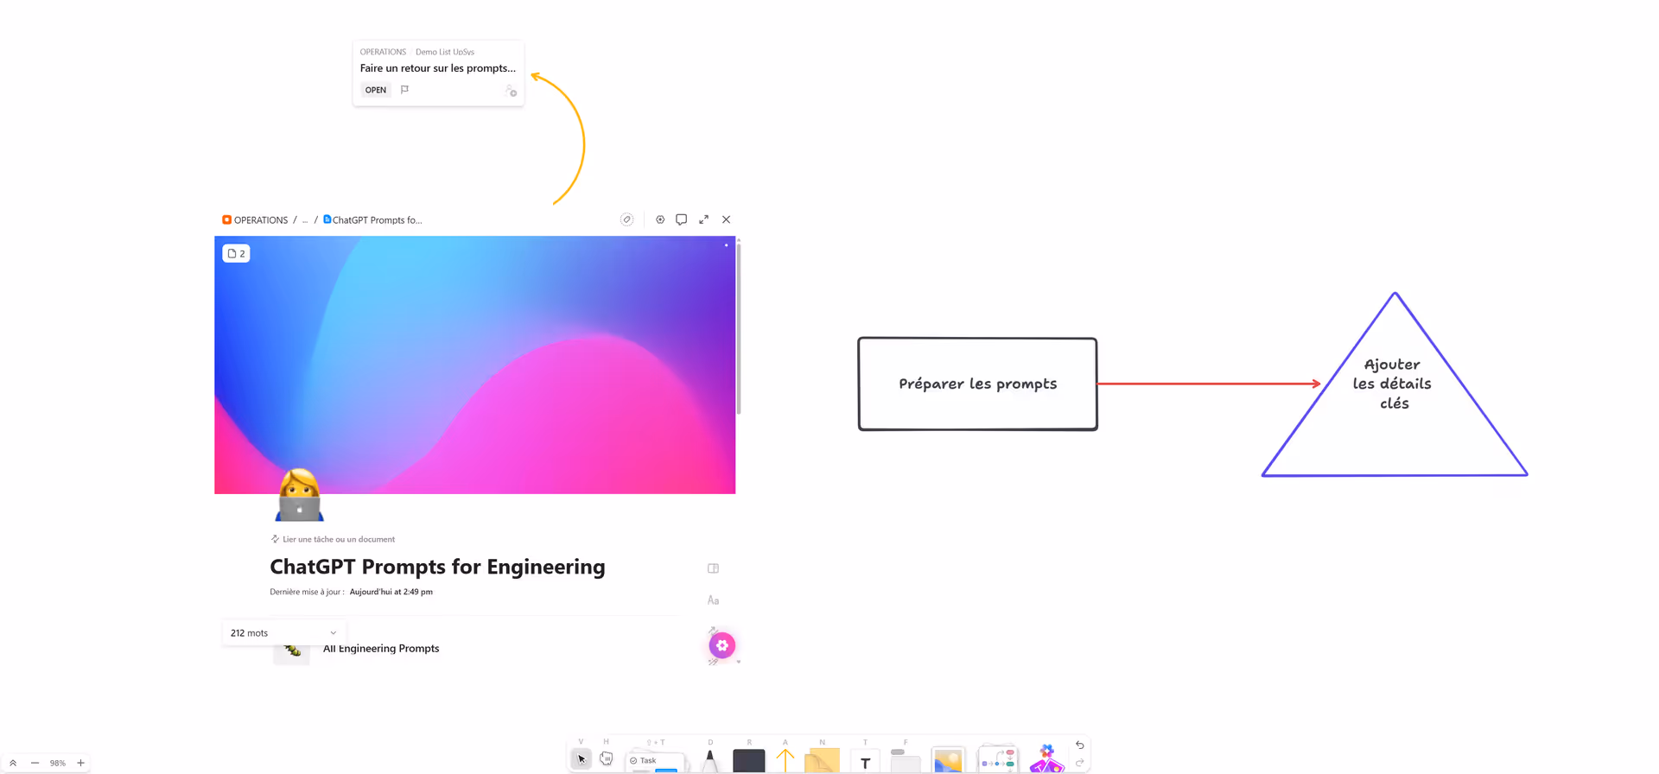
Task: Select the Ajouter les détails clés triangle
Action: [x=1394, y=384]
